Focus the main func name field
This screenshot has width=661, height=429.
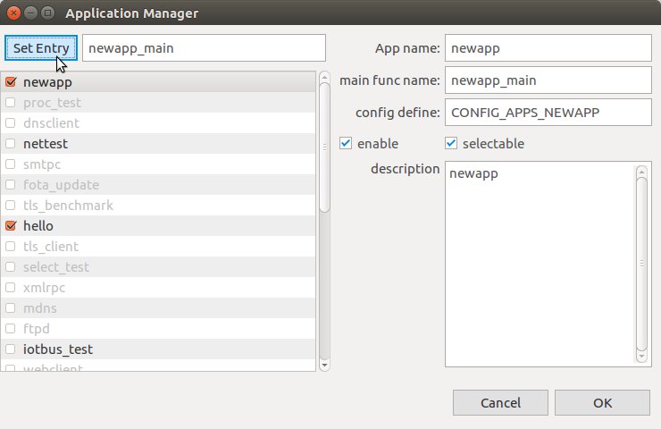pyautogui.click(x=548, y=80)
